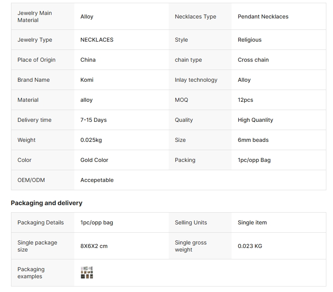The width and height of the screenshot is (333, 292).
Task: Click the "Pendant Necklaces" value
Action: 263,17
